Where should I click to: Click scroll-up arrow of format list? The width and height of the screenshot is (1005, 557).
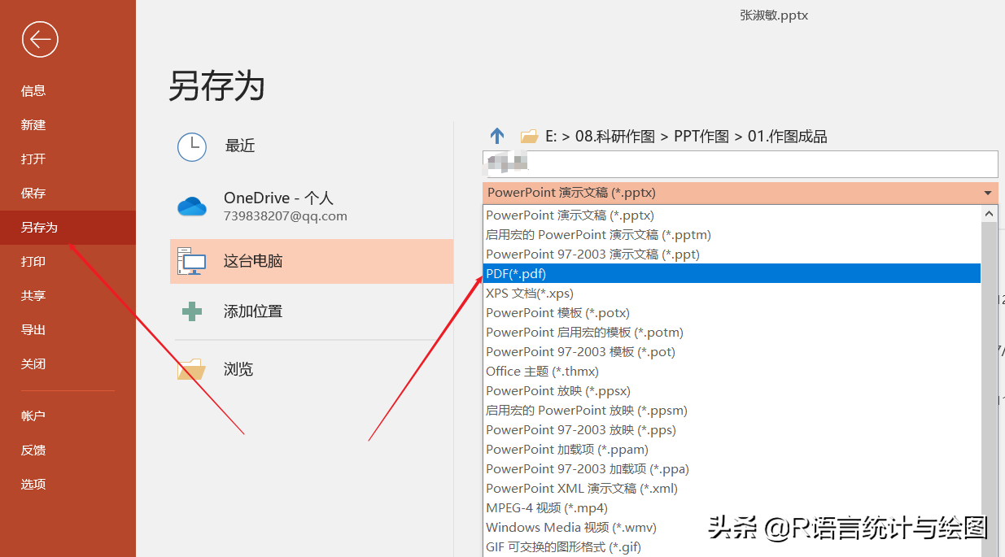tap(990, 215)
